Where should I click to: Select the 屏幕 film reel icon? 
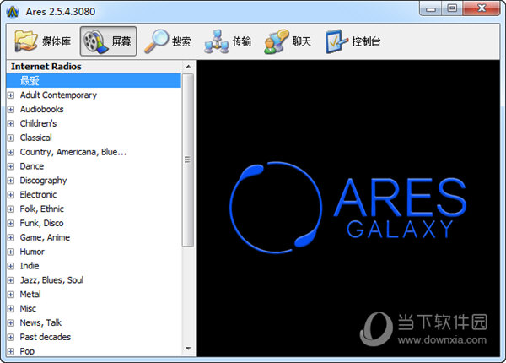coord(96,41)
